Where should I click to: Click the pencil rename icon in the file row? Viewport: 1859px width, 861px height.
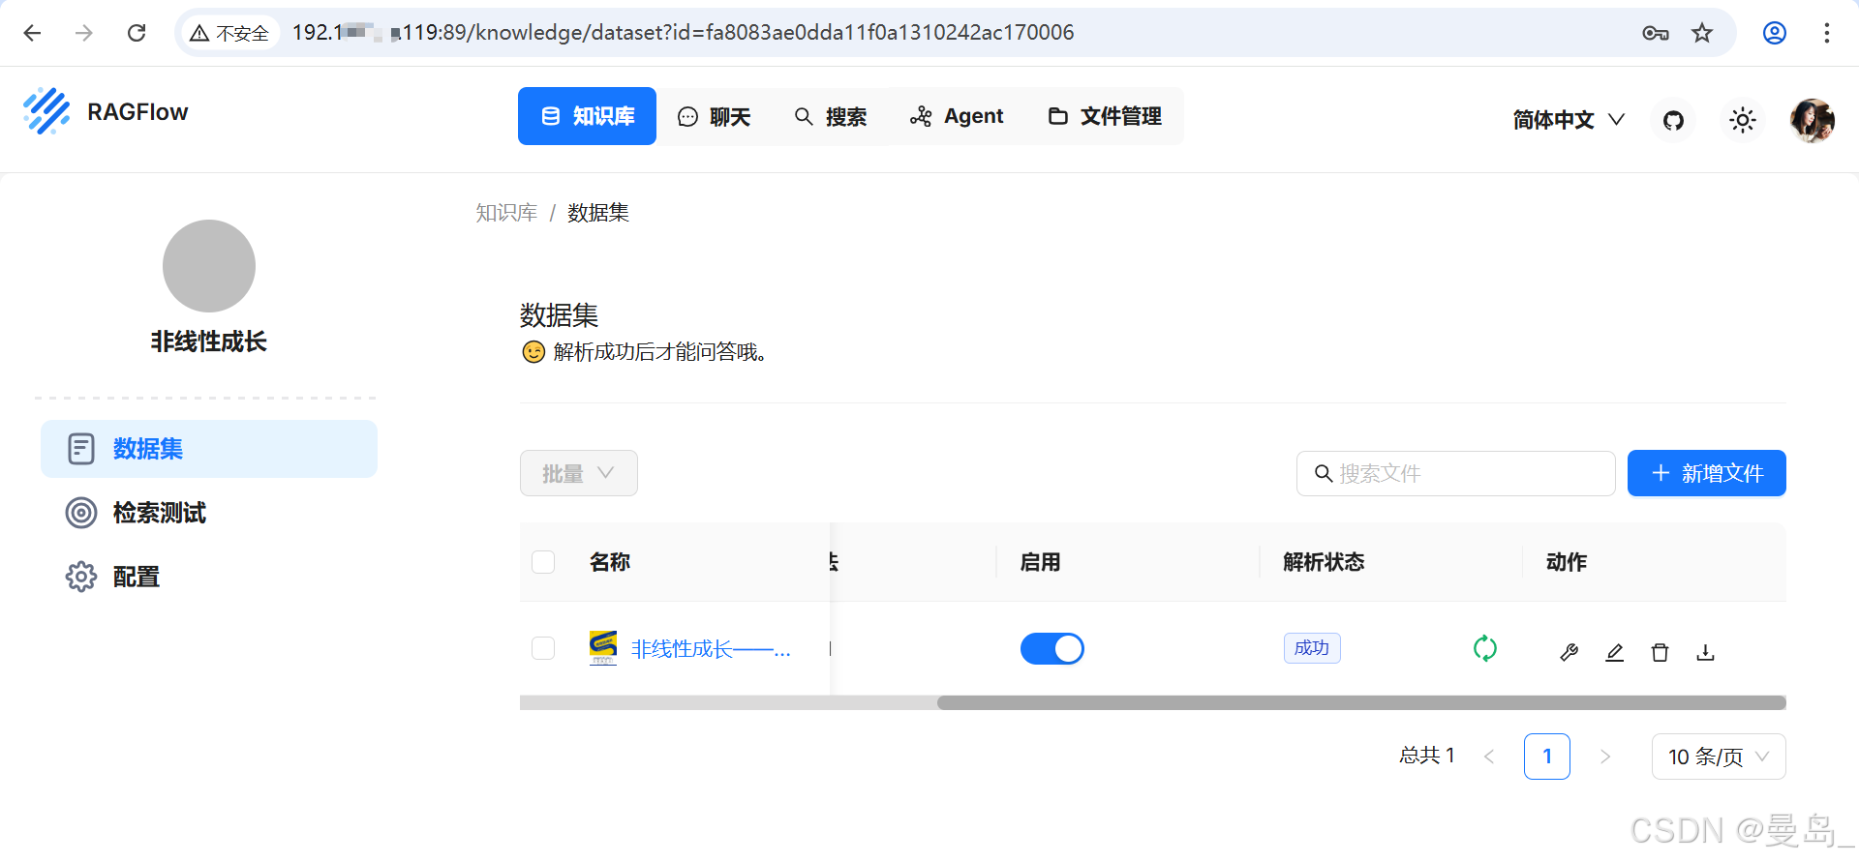point(1615,653)
